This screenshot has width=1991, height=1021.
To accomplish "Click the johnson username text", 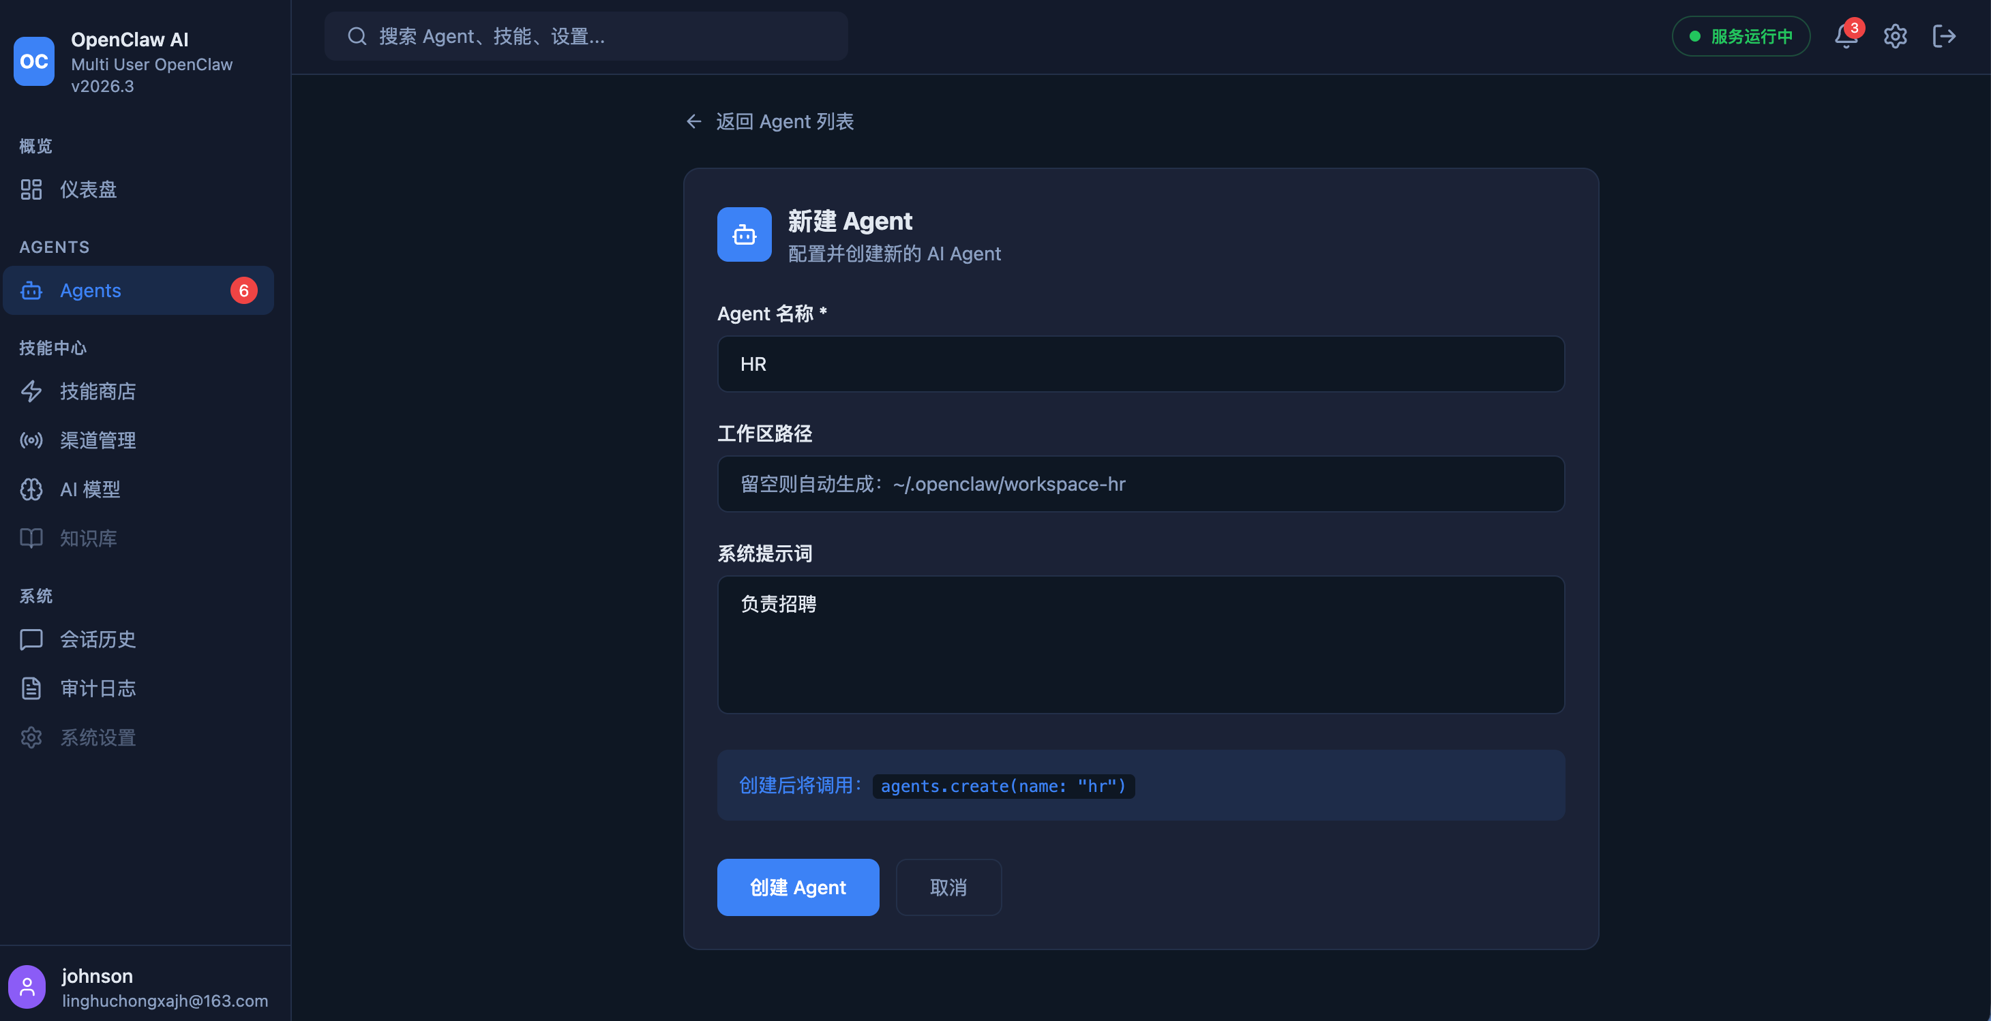I will [x=98, y=976].
